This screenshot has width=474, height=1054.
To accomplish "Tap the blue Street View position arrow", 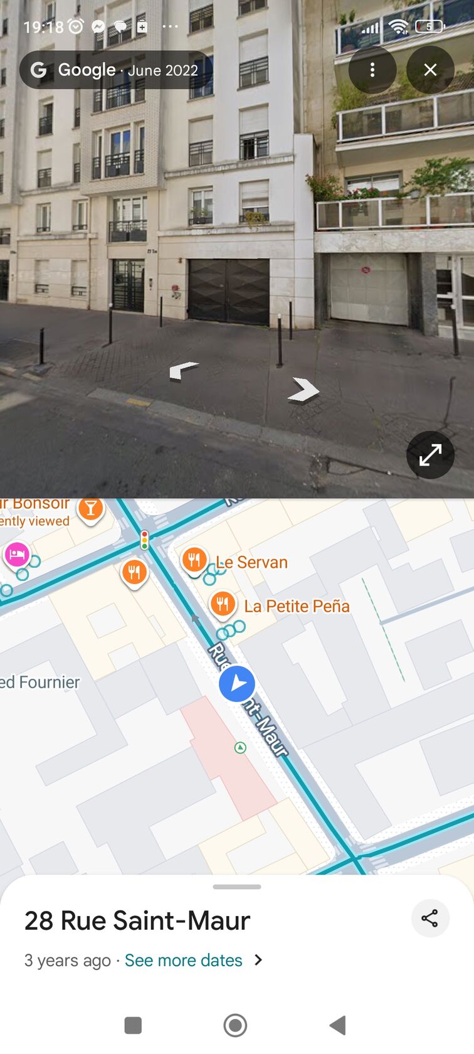I will [x=237, y=684].
